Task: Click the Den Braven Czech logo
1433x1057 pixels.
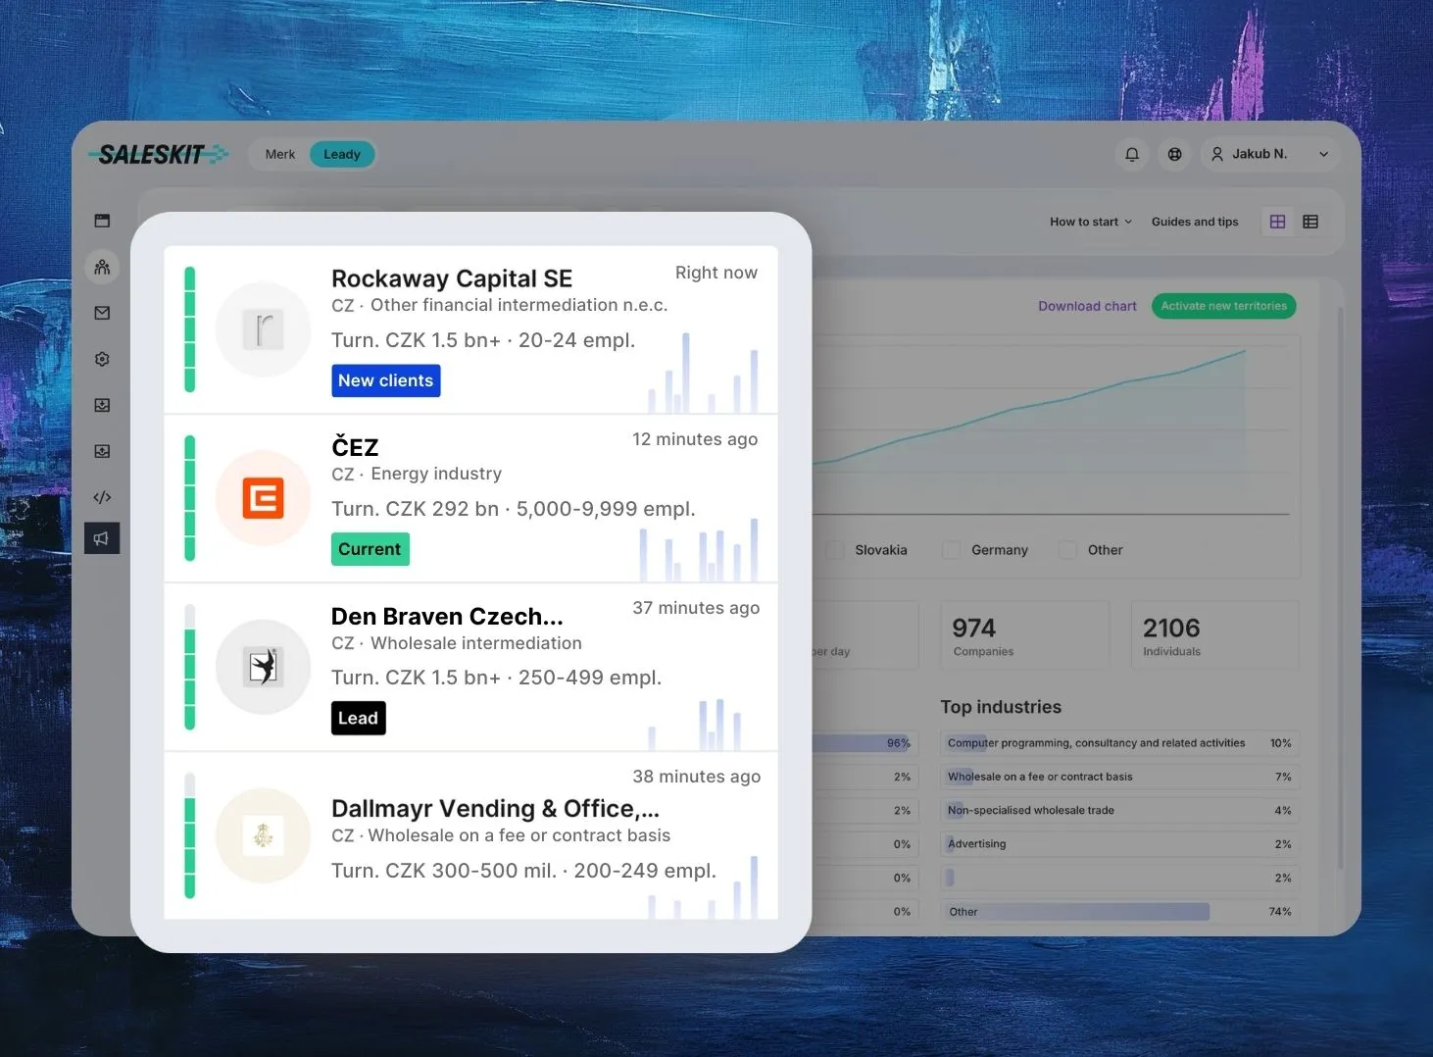Action: tap(263, 667)
